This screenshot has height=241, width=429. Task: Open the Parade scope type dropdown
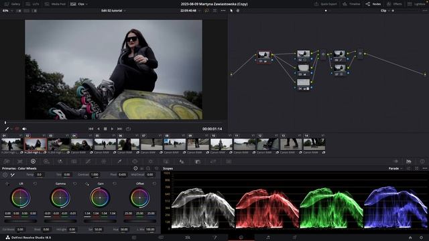point(395,168)
